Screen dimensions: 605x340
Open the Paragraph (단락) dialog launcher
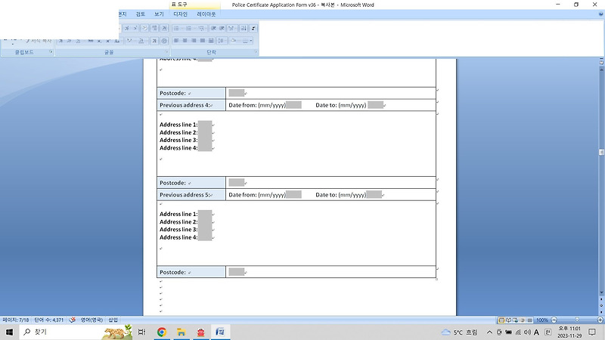click(x=256, y=51)
